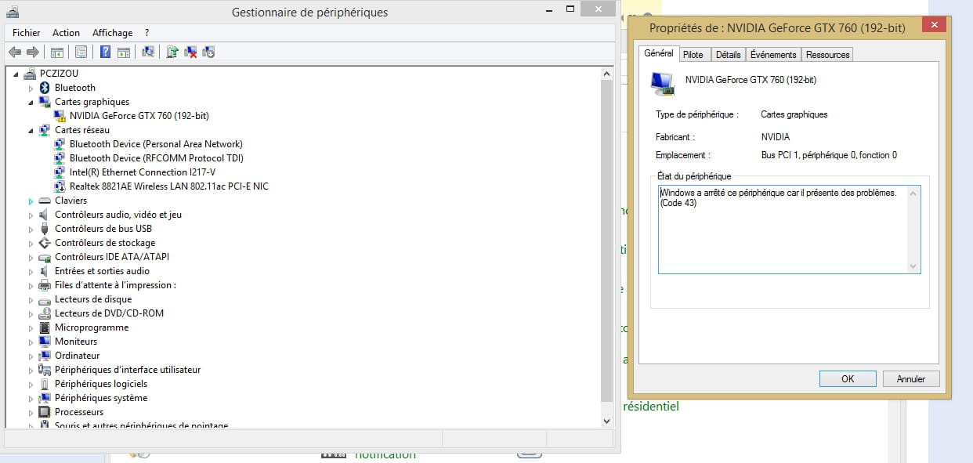Click the device tree vertical scrollbar thumb
This screenshot has width=973, height=463.
pyautogui.click(x=606, y=241)
